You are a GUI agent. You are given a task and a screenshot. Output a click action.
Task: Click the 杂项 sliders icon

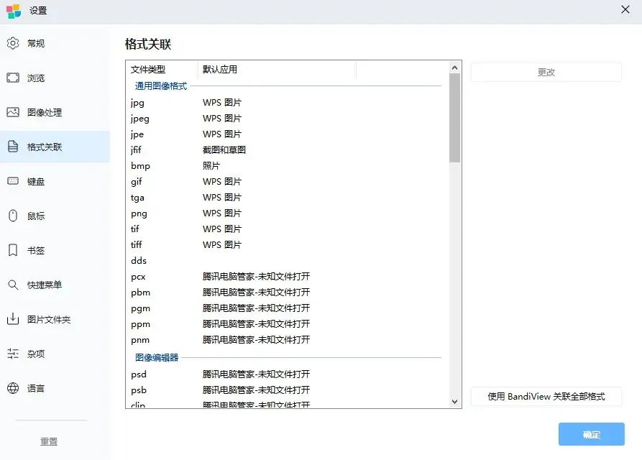pos(13,354)
